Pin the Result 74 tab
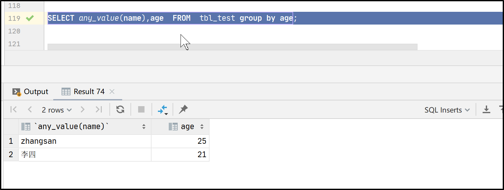This screenshot has height=190, width=504. click(x=183, y=110)
